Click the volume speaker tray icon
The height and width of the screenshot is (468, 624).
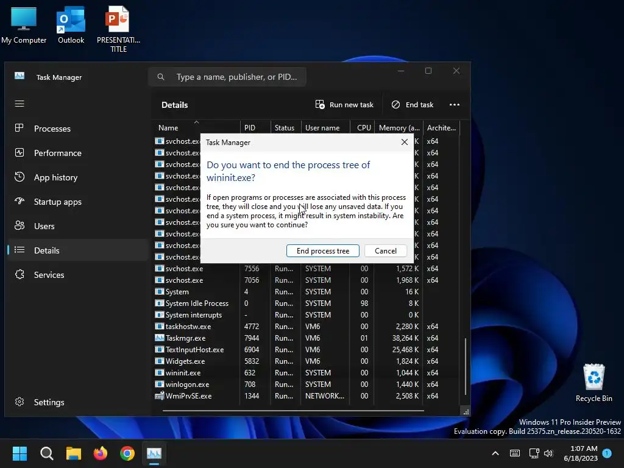point(549,453)
